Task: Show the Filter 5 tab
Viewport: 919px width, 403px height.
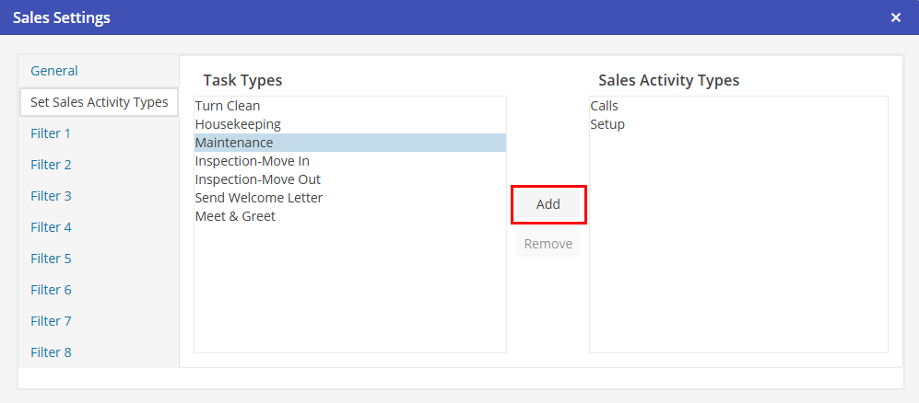Action: (51, 259)
